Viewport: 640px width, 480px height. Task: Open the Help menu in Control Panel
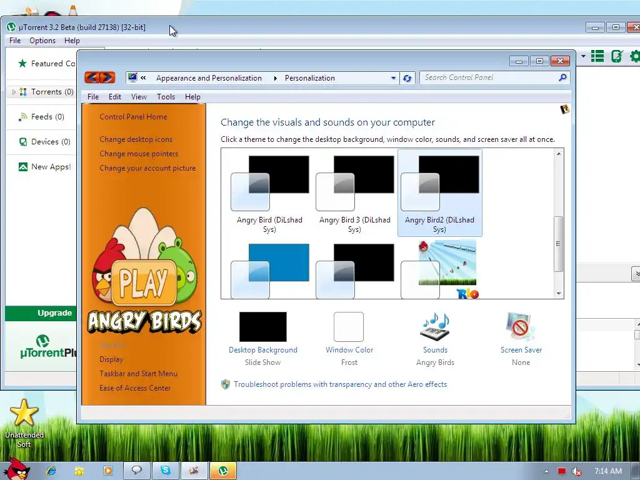click(192, 97)
